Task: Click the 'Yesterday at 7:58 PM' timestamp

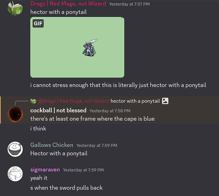Action: pos(110,111)
